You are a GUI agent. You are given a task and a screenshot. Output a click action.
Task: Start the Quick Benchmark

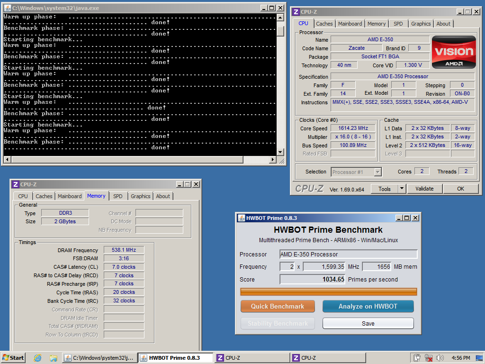coord(278,307)
